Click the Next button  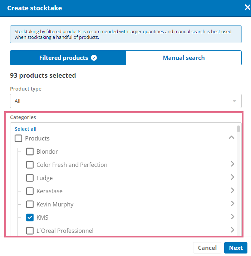pyautogui.click(x=236, y=248)
